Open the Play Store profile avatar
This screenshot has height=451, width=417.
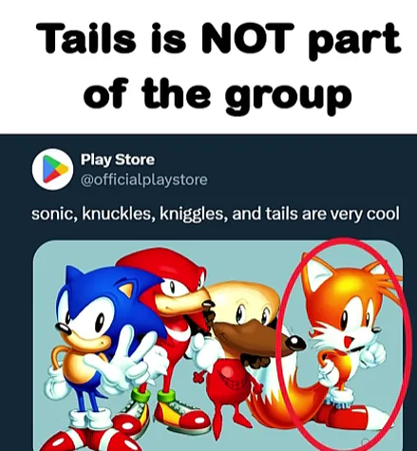(52, 169)
